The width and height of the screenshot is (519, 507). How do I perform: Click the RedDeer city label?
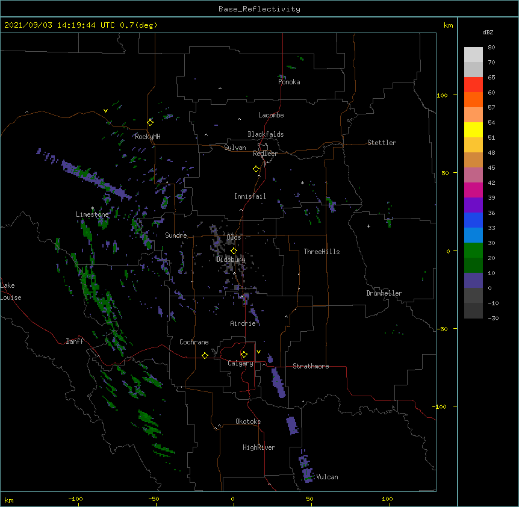click(x=265, y=154)
